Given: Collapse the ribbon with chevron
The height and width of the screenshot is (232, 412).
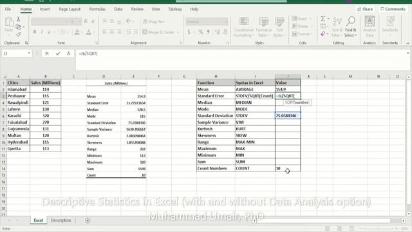Looking at the screenshot, I should (407, 43).
